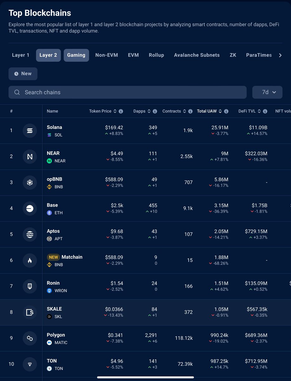Image resolution: width=291 pixels, height=381 pixels.
Task: Sort by Total UAW column arrows
Action: [220, 111]
